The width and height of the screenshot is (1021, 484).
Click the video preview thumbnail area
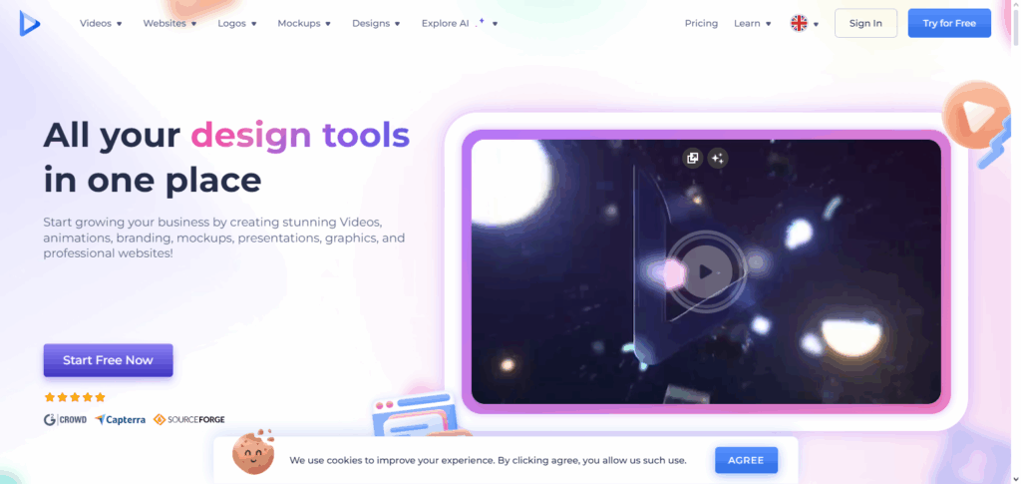click(x=706, y=271)
